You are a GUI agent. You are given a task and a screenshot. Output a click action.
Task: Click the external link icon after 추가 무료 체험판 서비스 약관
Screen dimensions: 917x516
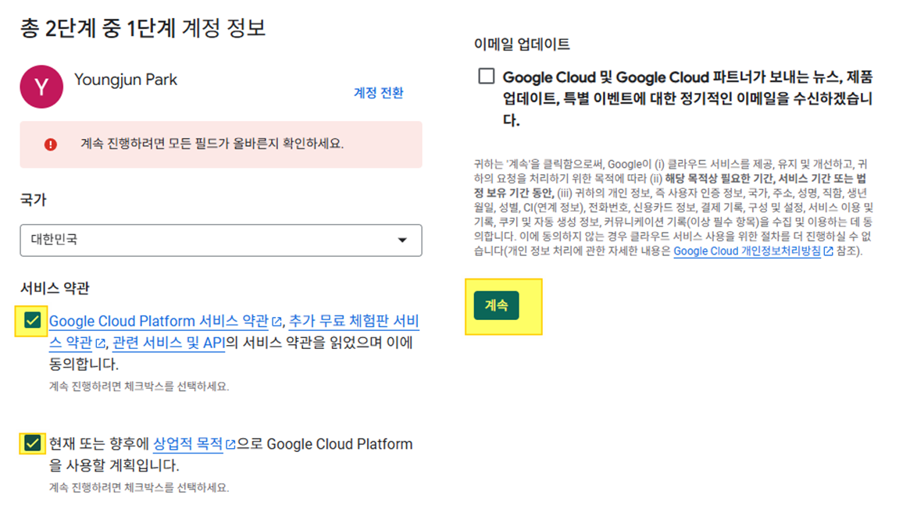pos(100,343)
